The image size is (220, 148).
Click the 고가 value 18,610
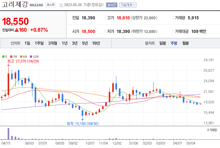click(123, 18)
